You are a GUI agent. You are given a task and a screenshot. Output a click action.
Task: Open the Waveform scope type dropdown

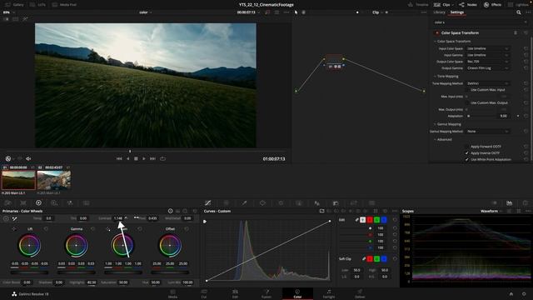[x=491, y=211]
